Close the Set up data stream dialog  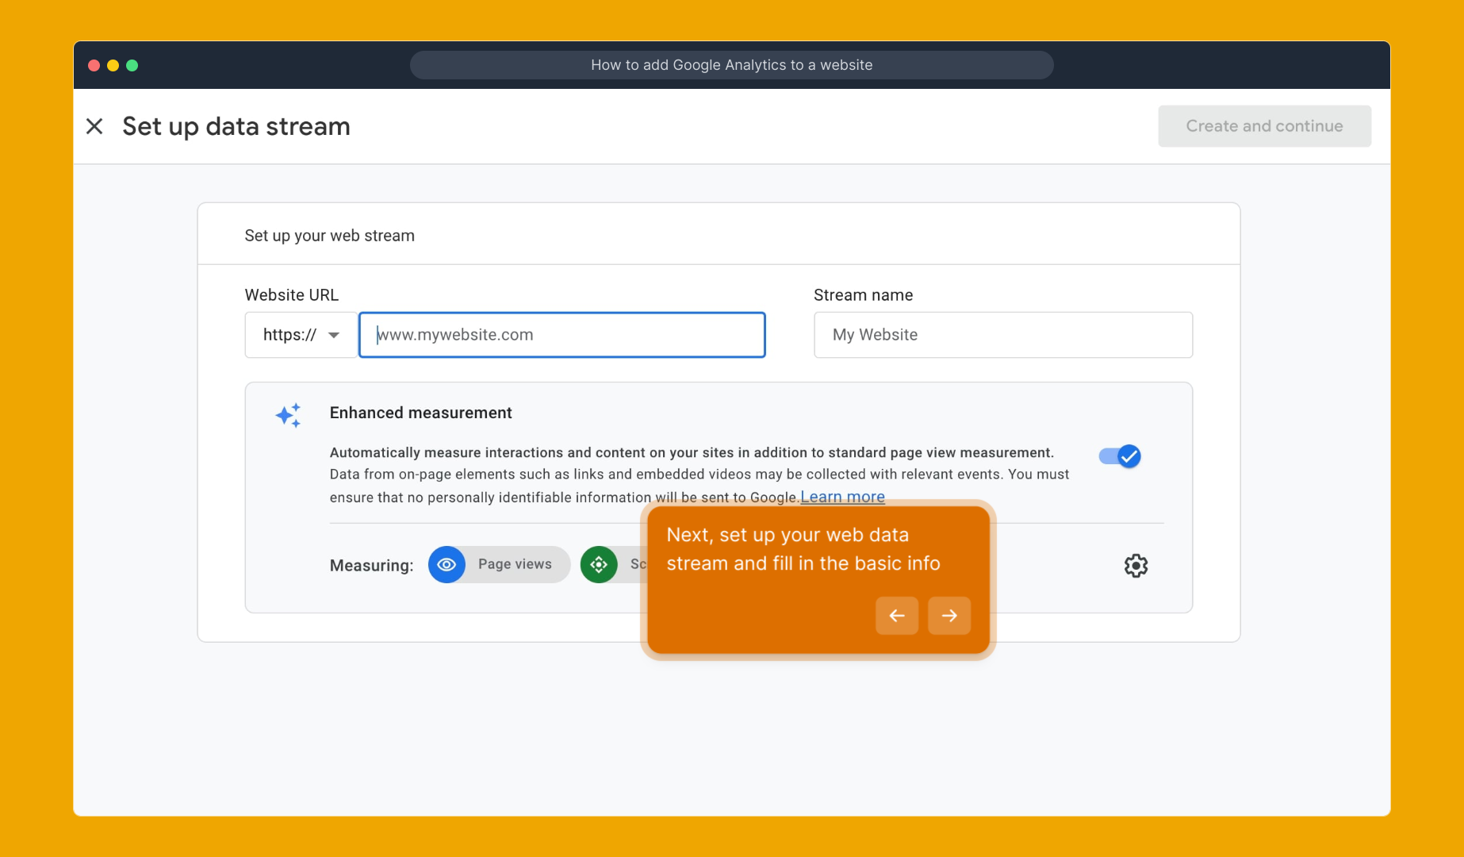pyautogui.click(x=94, y=126)
